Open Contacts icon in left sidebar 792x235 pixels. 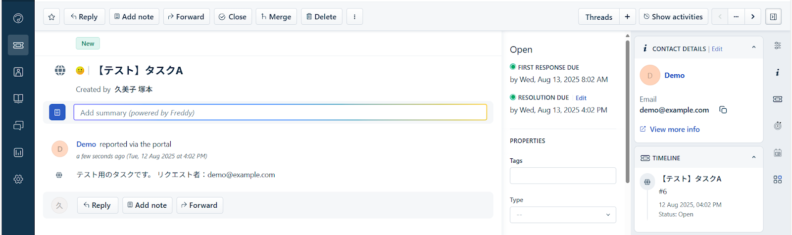point(18,72)
